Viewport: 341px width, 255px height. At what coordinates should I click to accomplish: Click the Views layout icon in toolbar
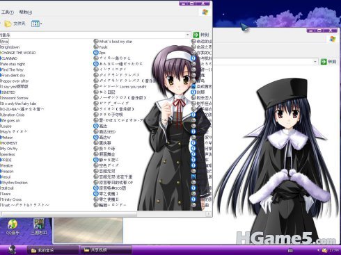(x=35, y=24)
